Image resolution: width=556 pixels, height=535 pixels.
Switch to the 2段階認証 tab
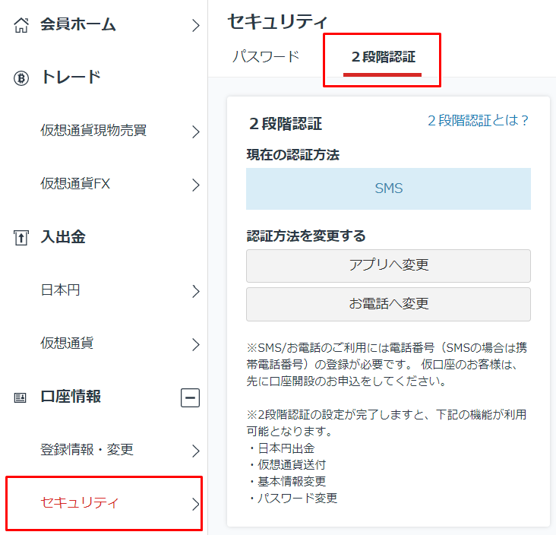(x=383, y=57)
